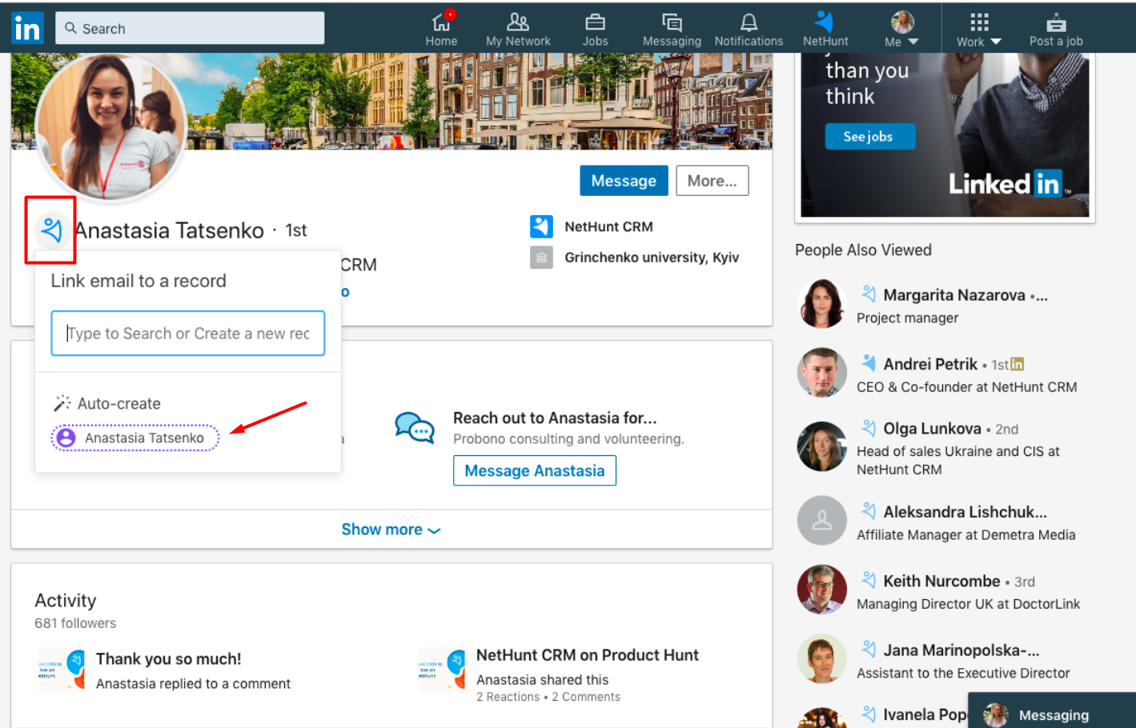This screenshot has height=728, width=1136.
Task: Click Andrei Petrik's avatar photo
Action: 822,373
